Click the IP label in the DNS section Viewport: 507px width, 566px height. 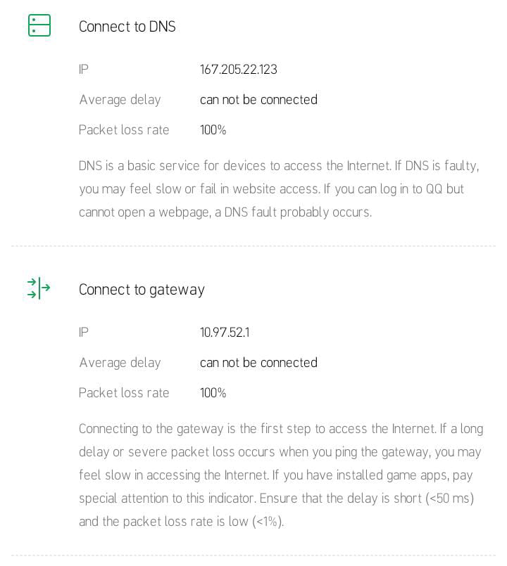[x=84, y=70]
